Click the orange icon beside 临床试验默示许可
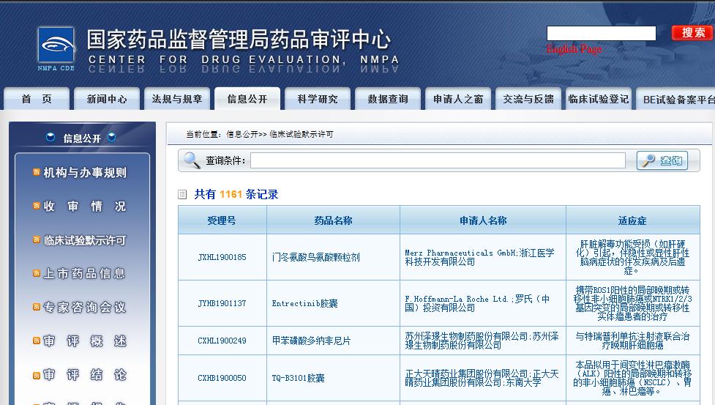Screen dimensions: 715x405 click(x=37, y=239)
